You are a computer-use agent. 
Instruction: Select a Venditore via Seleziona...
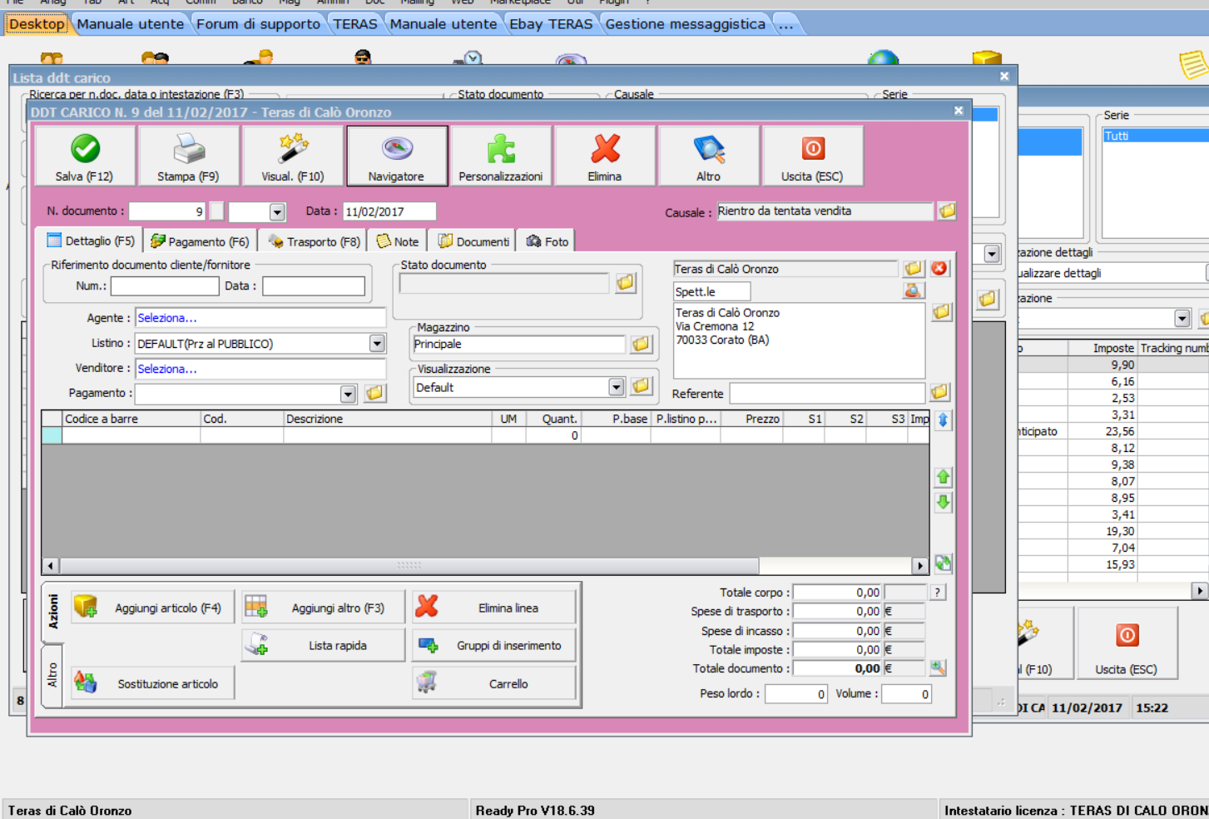(x=260, y=369)
